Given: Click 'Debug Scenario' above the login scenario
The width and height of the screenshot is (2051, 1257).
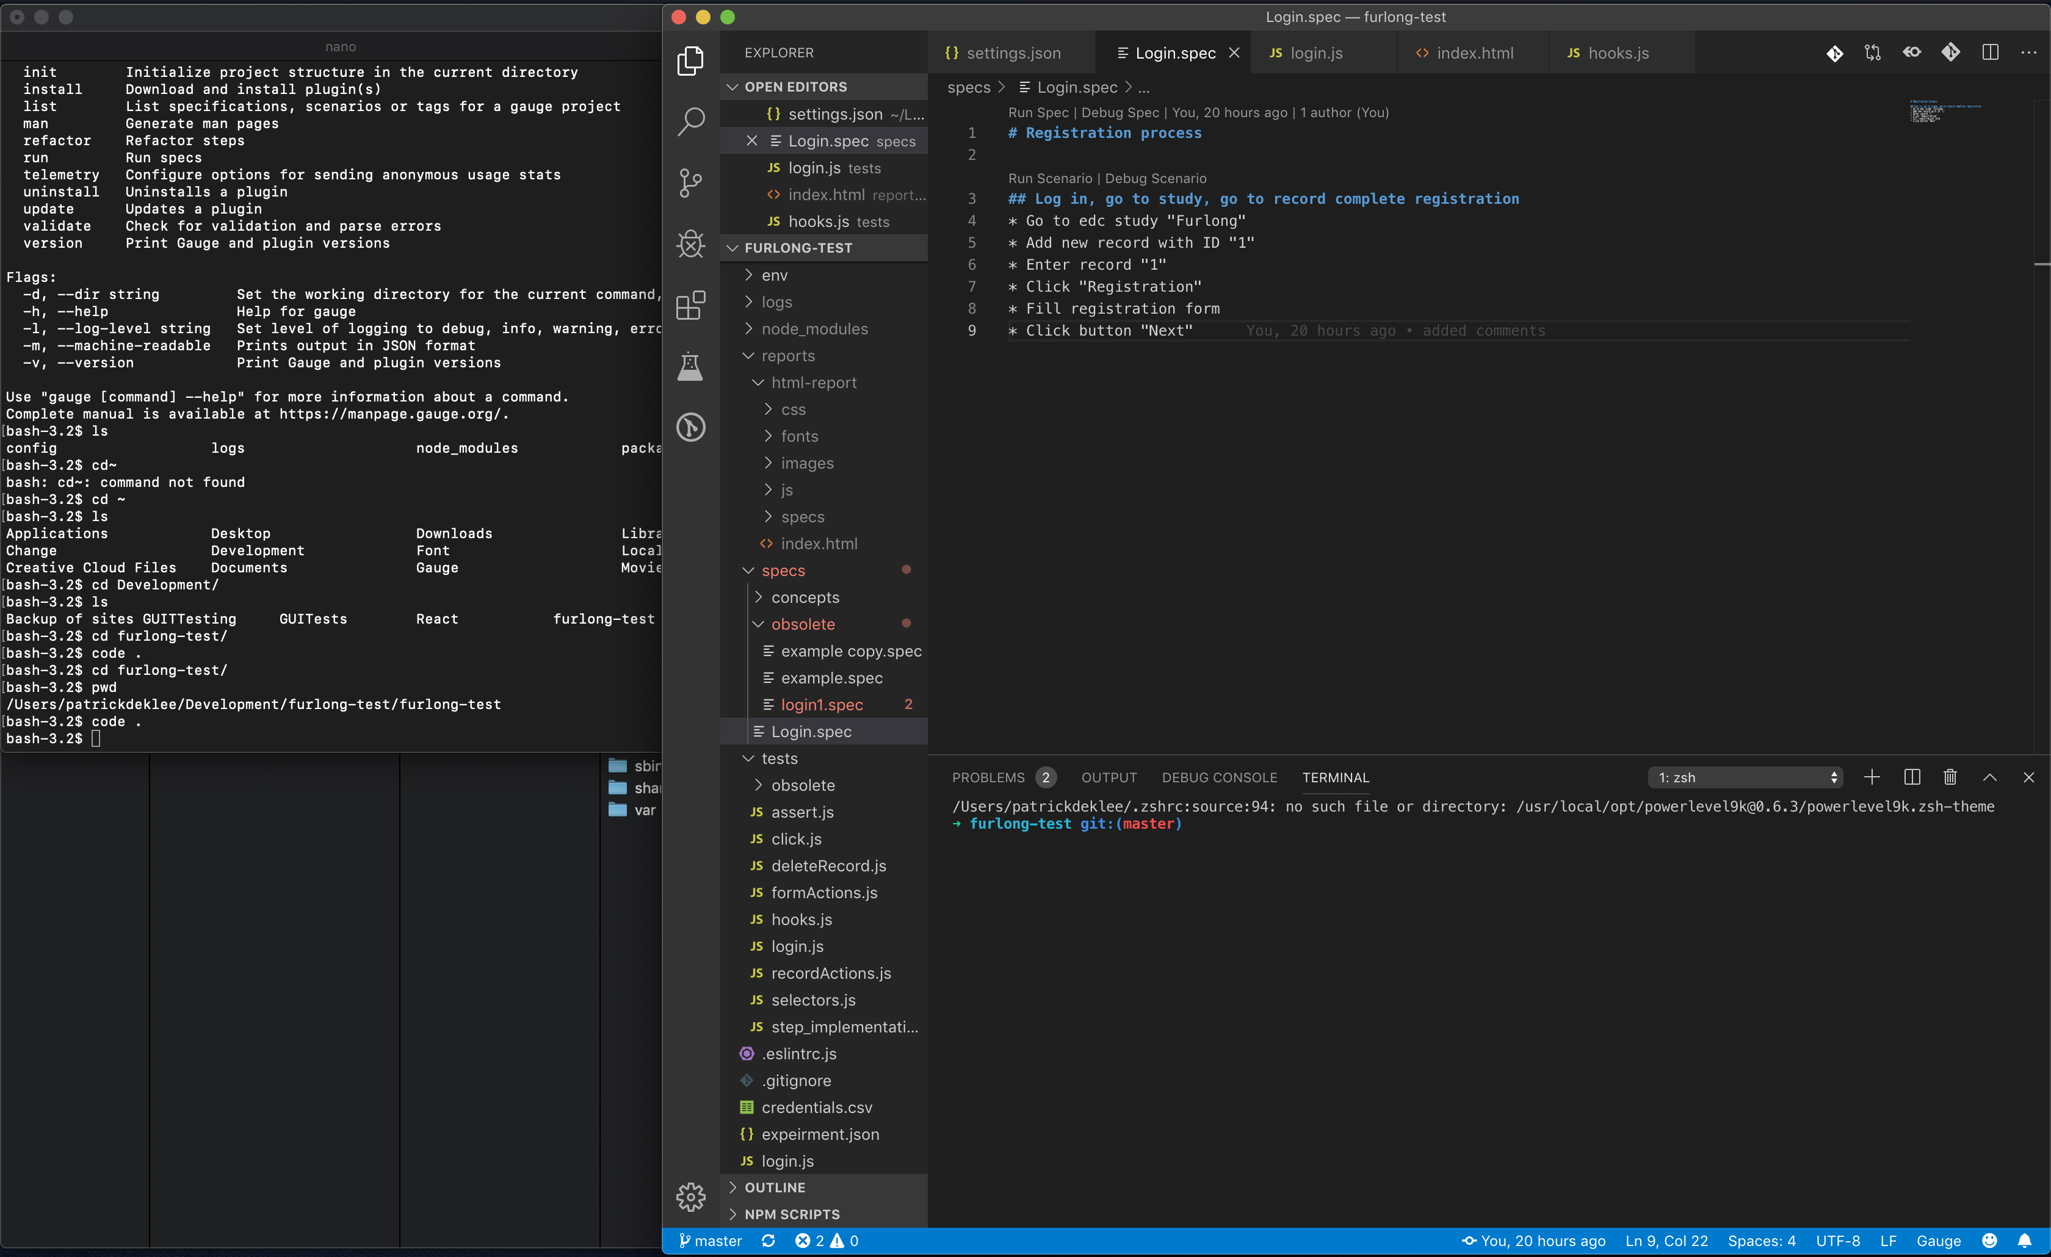Looking at the screenshot, I should click(1157, 178).
